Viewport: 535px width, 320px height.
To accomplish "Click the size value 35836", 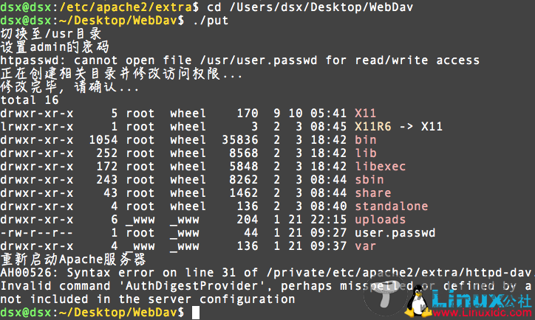I will pos(240,139).
